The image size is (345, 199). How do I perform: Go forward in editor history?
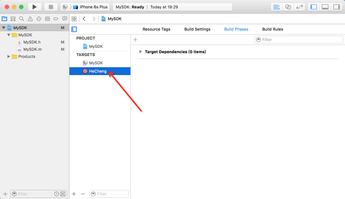[94, 19]
